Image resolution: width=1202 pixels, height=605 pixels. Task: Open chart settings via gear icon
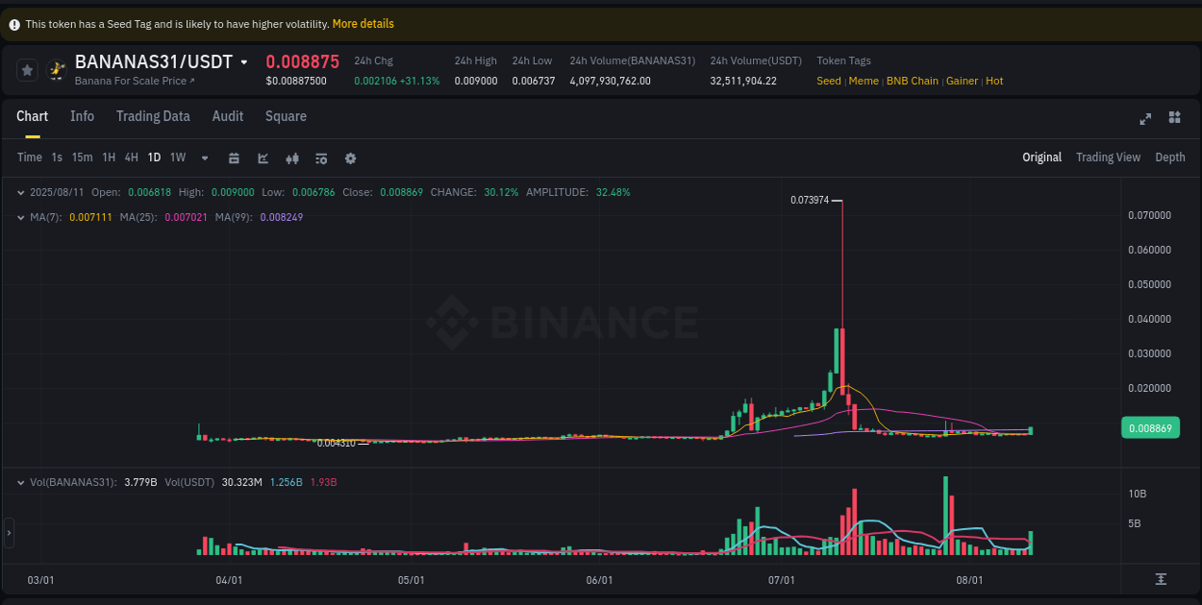[x=350, y=157]
